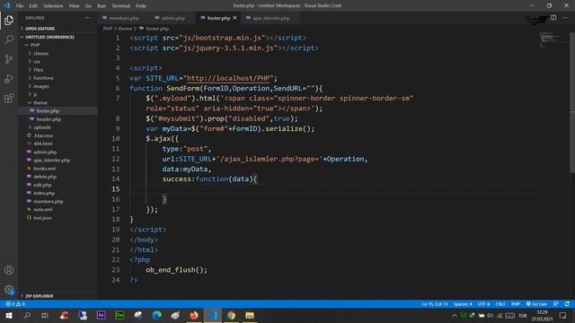The image size is (575, 323).
Task: Click feedback icon in status bar
Action: (556, 304)
